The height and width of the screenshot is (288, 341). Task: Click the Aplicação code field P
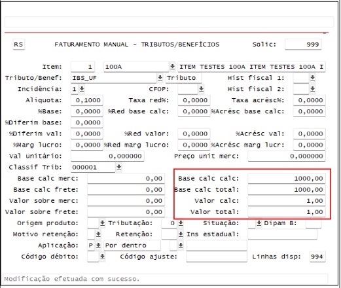91,245
